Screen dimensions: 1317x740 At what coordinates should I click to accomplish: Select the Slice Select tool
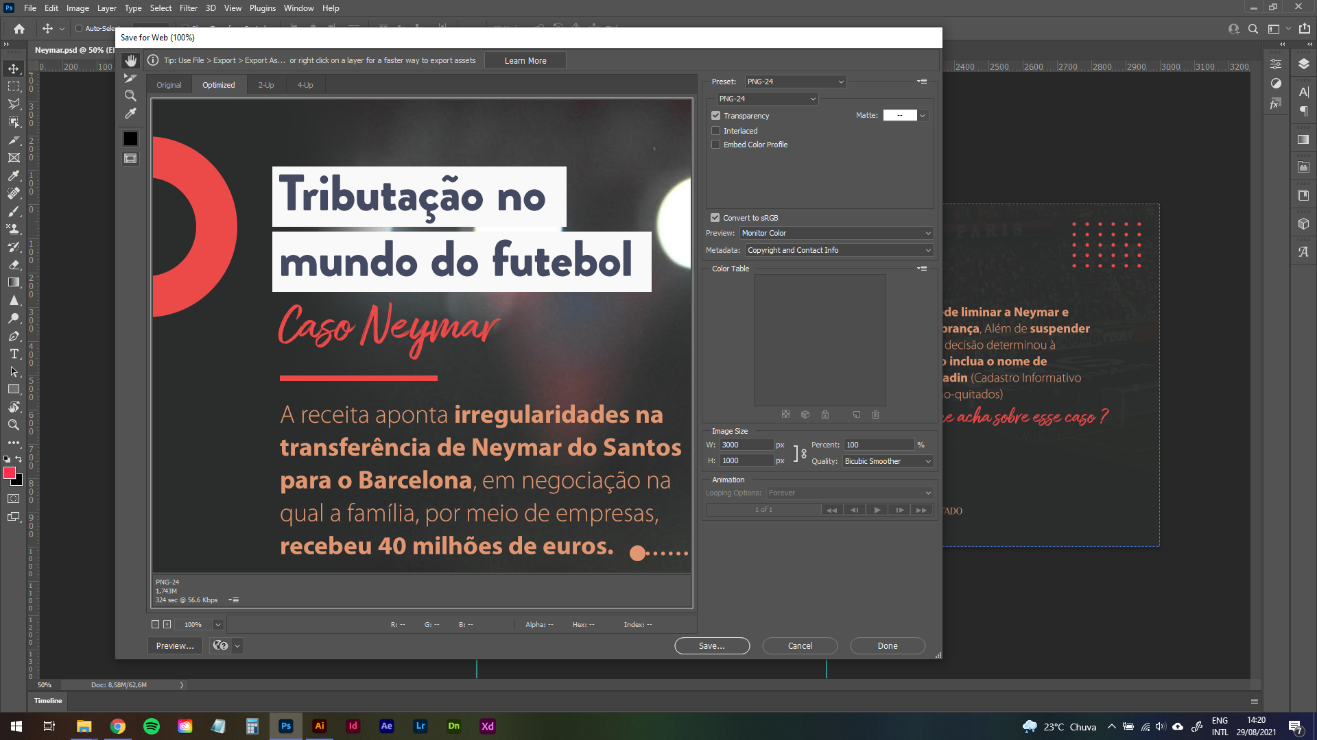pos(130,78)
